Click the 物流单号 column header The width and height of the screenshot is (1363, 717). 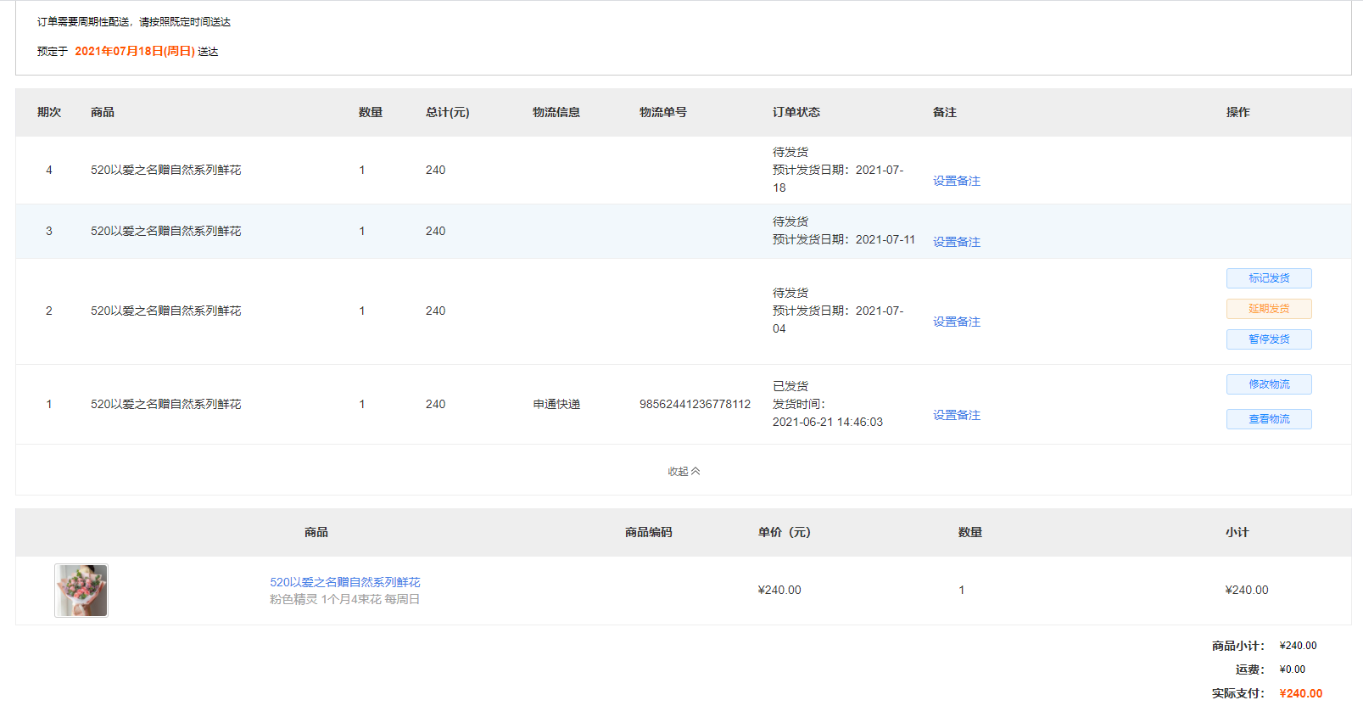tap(662, 112)
